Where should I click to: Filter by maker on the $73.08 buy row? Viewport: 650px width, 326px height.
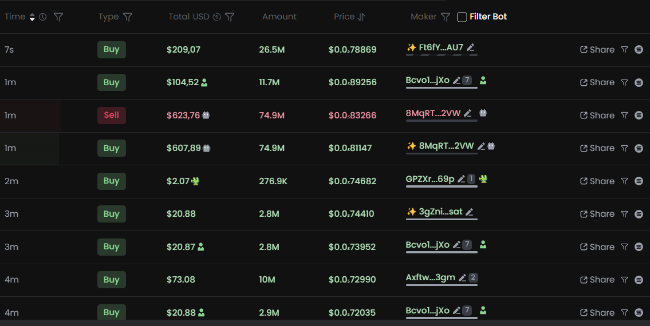pos(625,280)
